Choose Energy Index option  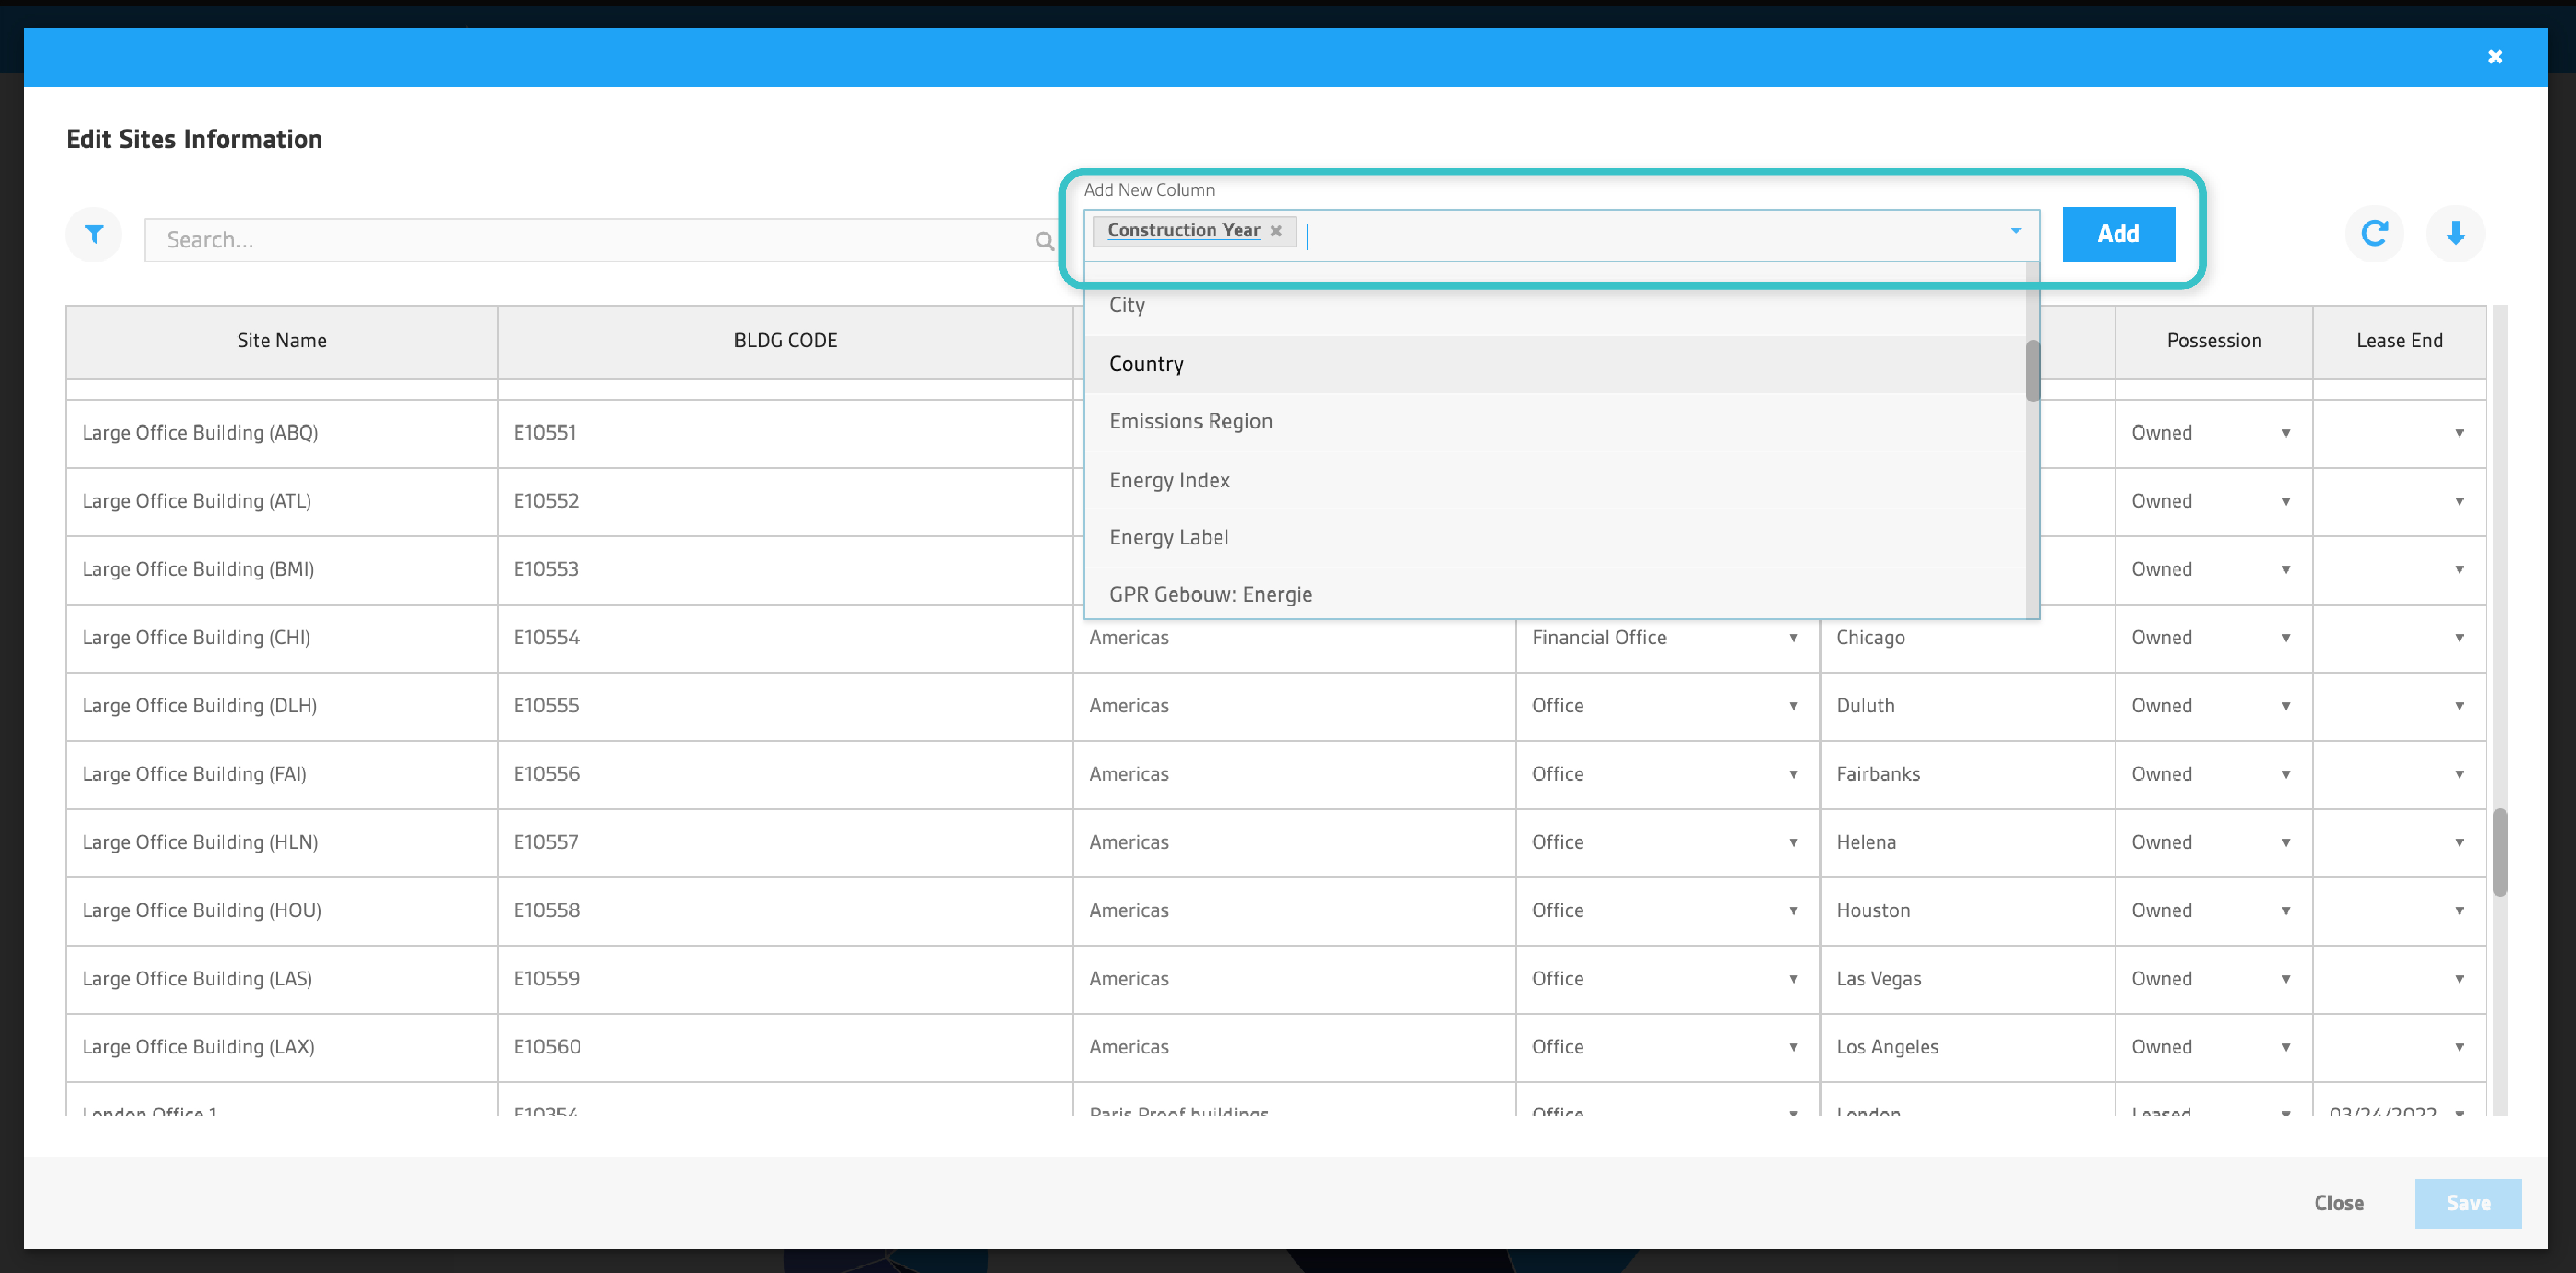click(x=1555, y=480)
